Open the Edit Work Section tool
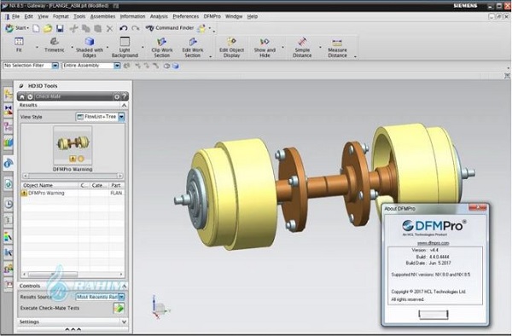The height and width of the screenshot is (336, 512). click(x=193, y=42)
